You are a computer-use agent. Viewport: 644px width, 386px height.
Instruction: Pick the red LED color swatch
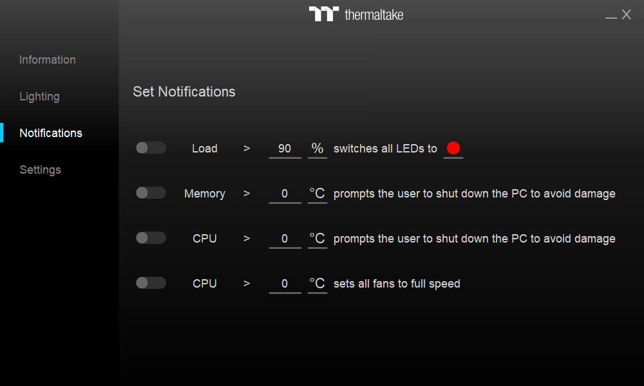point(453,148)
